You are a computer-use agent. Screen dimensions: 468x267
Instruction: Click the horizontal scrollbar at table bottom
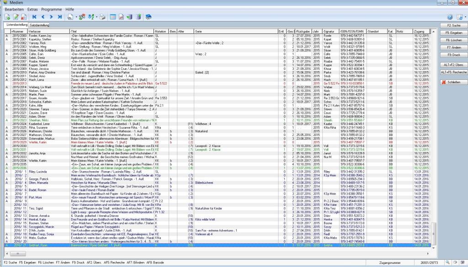(x=219, y=253)
